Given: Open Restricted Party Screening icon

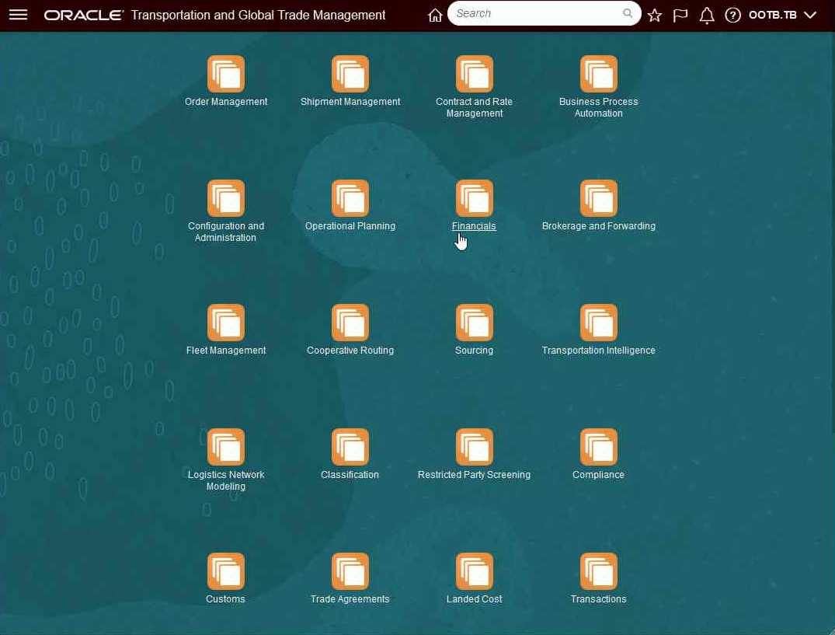Looking at the screenshot, I should click(474, 447).
